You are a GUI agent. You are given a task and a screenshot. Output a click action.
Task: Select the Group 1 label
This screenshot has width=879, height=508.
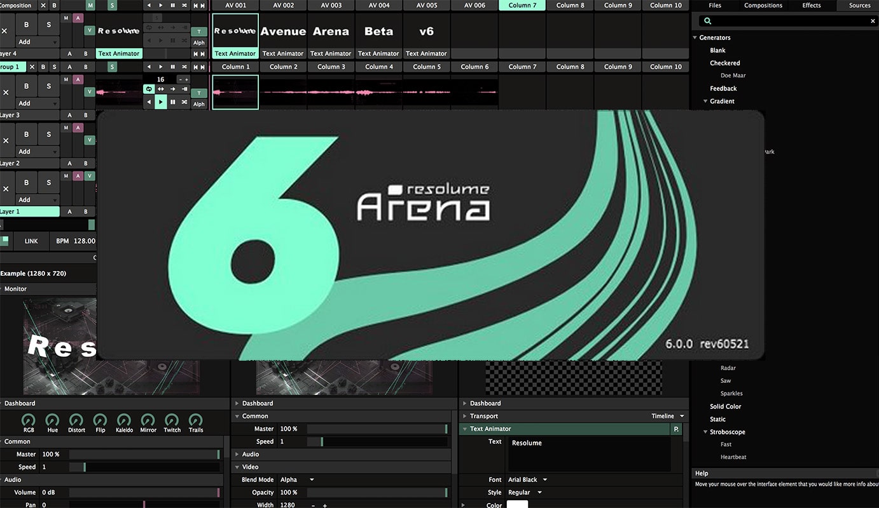[13, 67]
